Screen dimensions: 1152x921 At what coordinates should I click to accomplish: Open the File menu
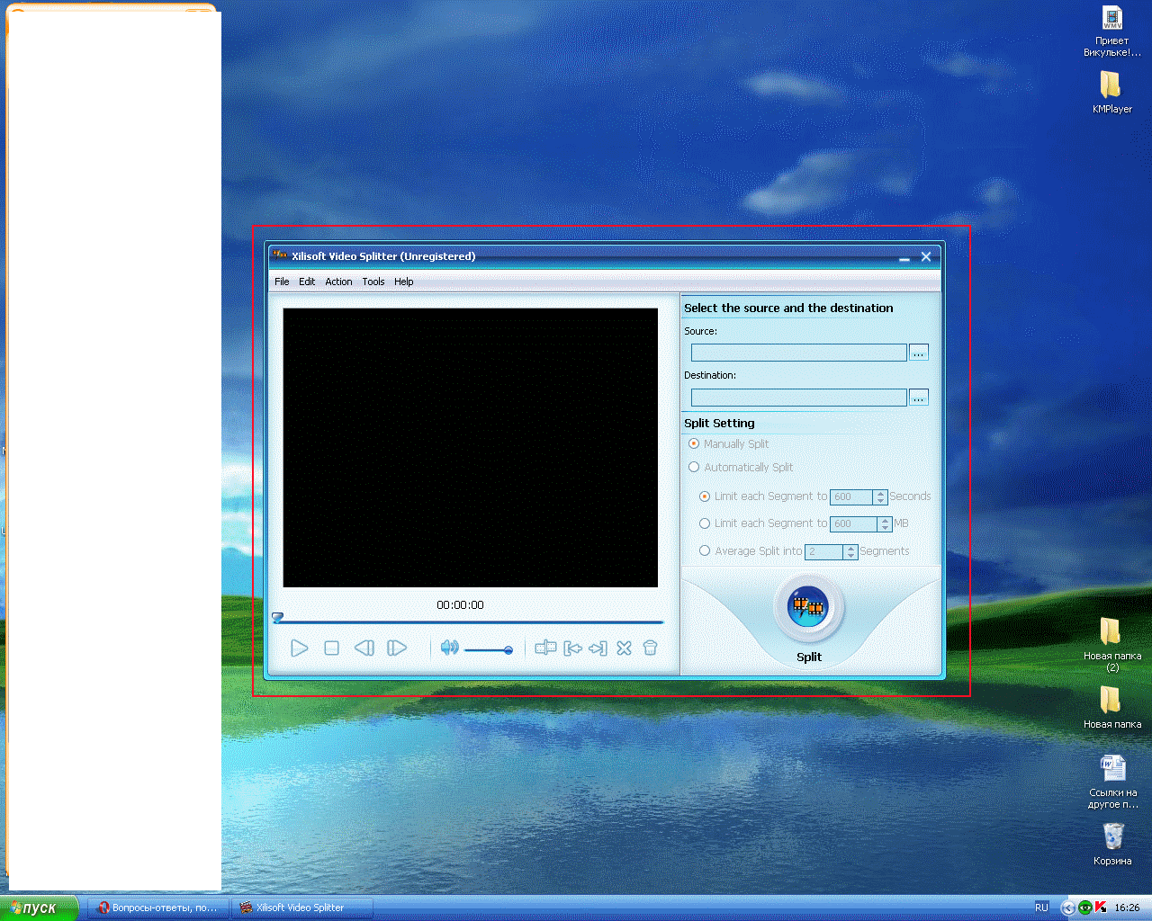(282, 282)
